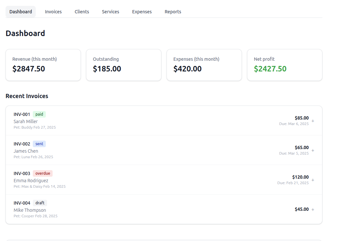Screen dimensions: 337x241
Task: Open the Services tab
Action: pyautogui.click(x=110, y=12)
